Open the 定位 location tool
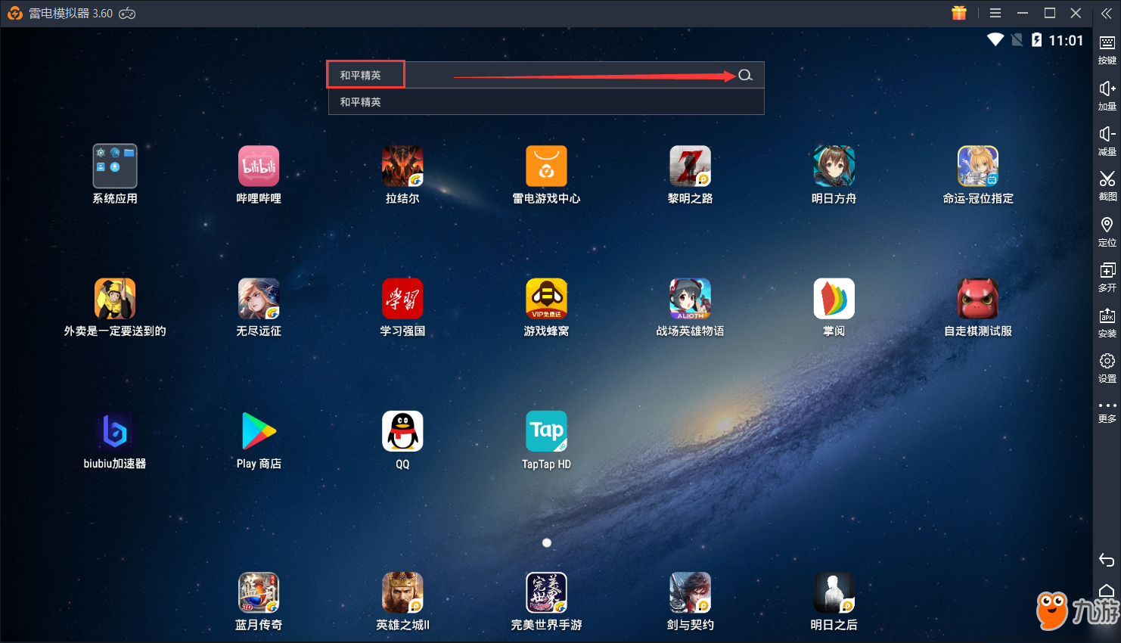 click(x=1107, y=232)
